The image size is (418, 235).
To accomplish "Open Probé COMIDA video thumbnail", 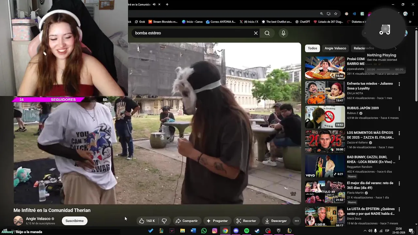I will pos(325,68).
